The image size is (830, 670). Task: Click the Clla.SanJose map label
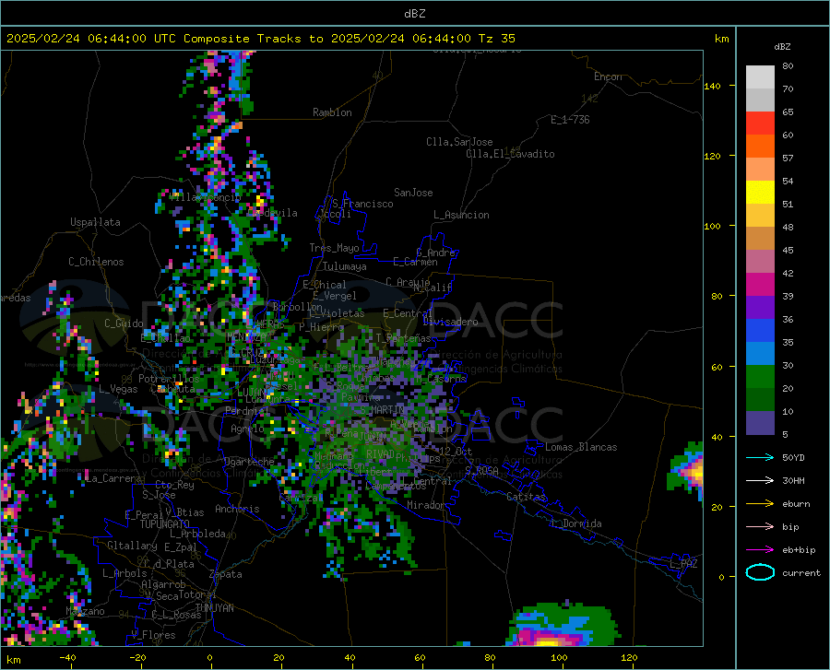(x=459, y=142)
